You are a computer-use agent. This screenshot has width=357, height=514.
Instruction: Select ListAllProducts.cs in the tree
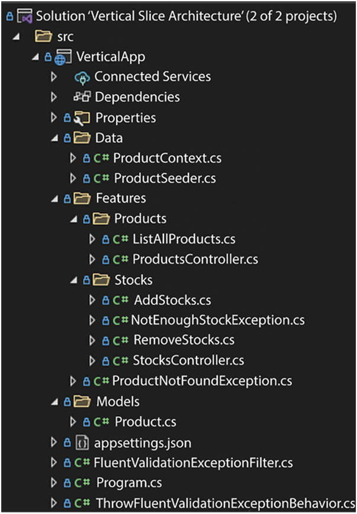[184, 239]
